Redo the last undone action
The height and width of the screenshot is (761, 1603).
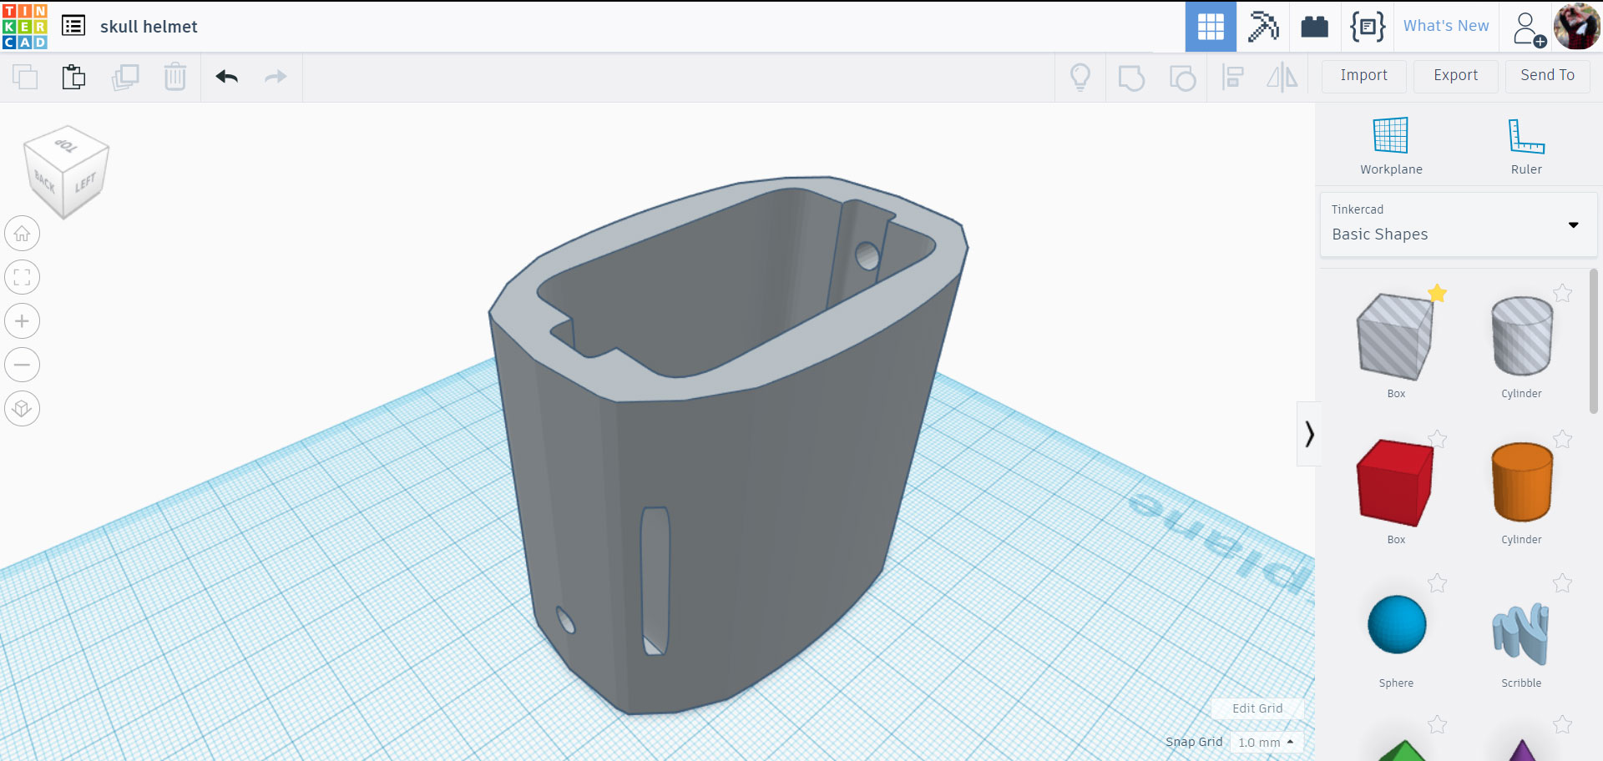click(x=276, y=77)
